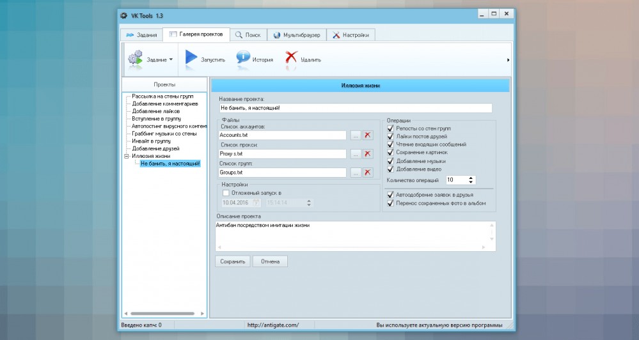Switch to the Задания tab

point(141,35)
